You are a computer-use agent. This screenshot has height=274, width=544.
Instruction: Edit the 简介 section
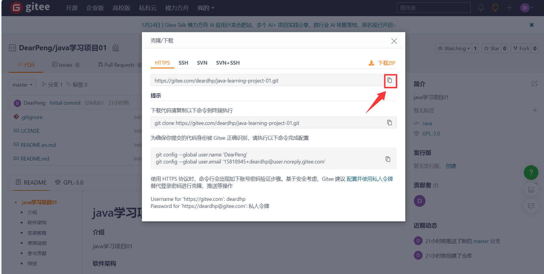(x=534, y=84)
